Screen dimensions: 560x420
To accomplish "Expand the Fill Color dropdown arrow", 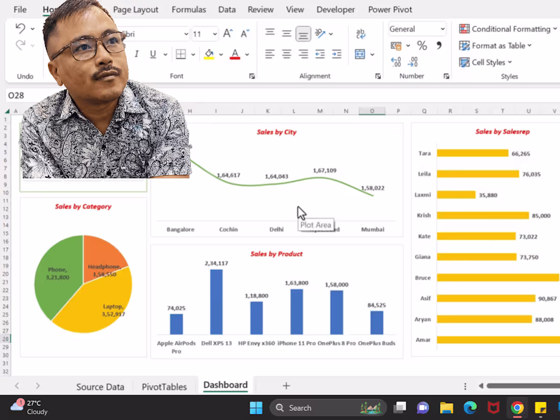I will [x=221, y=54].
